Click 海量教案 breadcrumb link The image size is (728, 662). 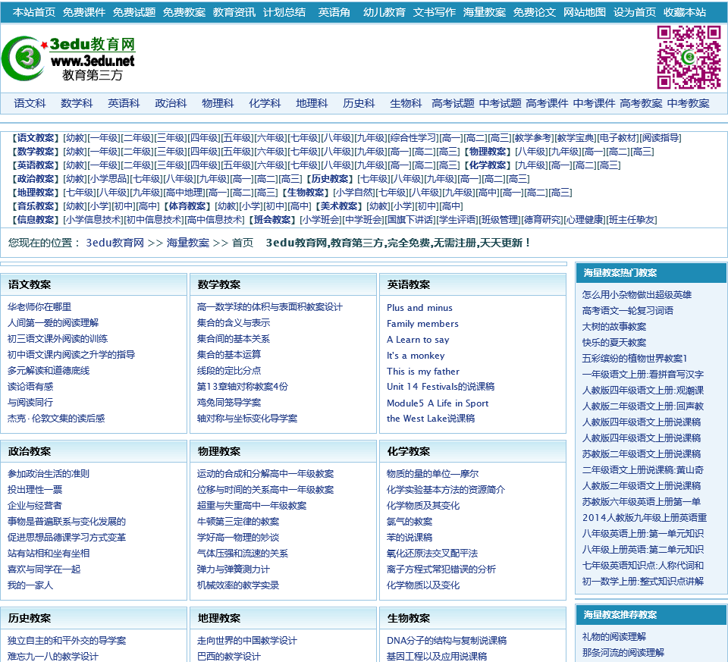pos(188,243)
